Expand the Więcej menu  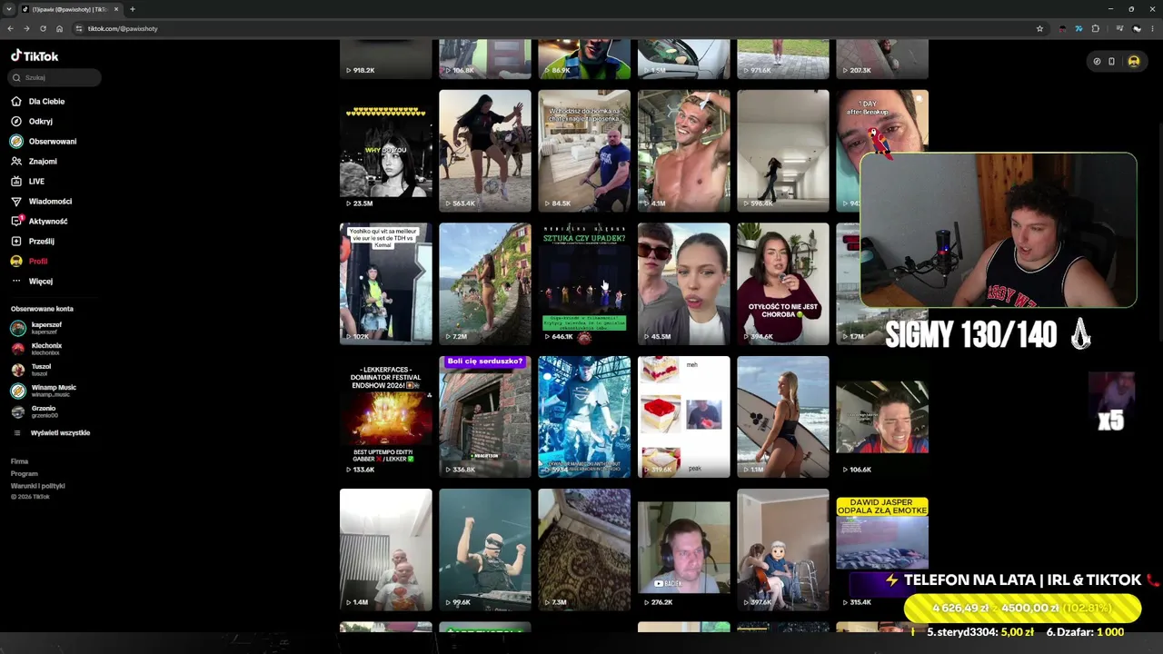tap(33, 282)
